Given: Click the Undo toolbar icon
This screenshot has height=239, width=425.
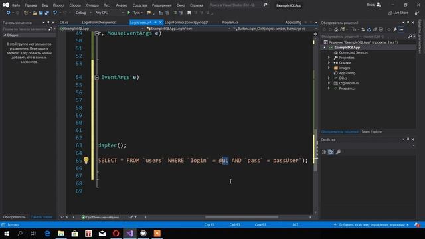Looking at the screenshot, I should point(55,13).
